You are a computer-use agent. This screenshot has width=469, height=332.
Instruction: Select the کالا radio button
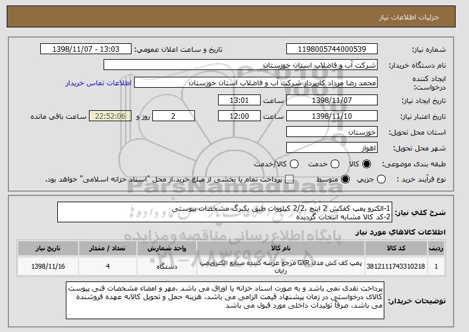[366, 164]
